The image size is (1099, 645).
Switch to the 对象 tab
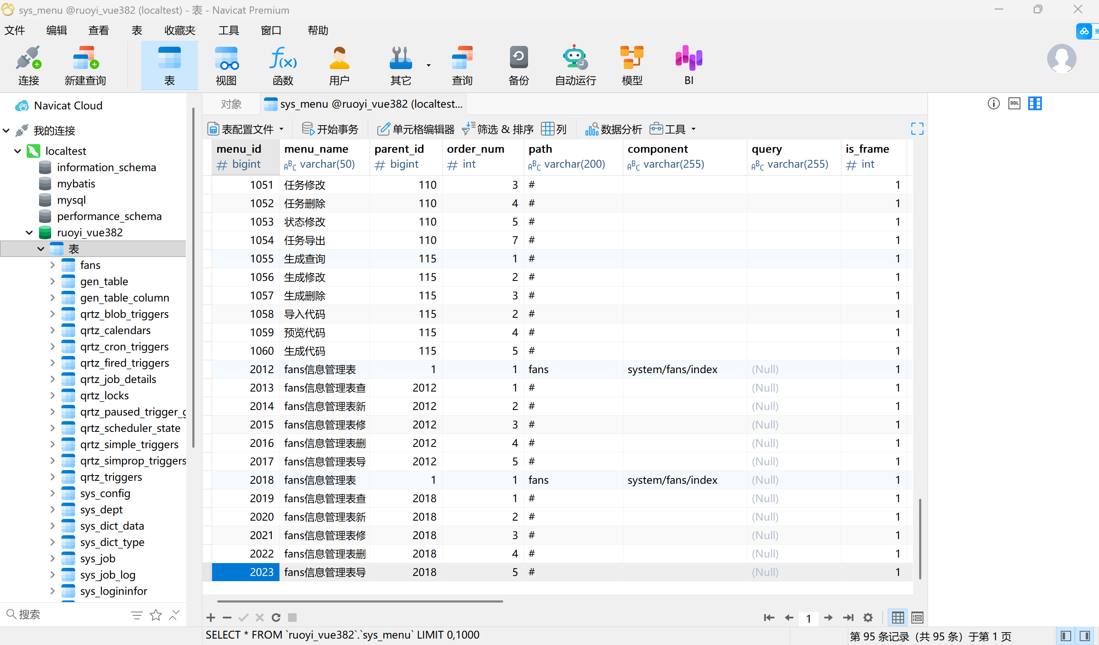(231, 104)
